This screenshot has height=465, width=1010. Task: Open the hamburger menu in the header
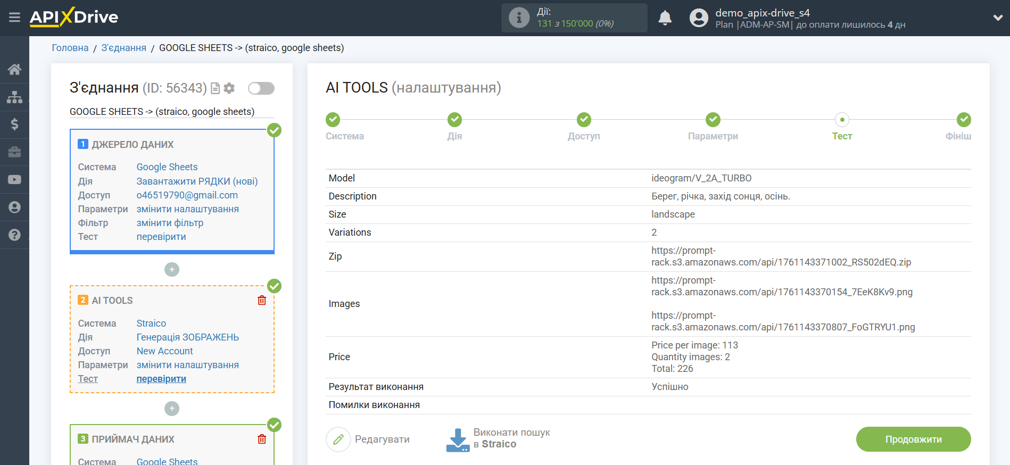(x=14, y=18)
